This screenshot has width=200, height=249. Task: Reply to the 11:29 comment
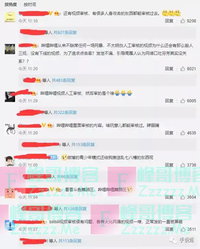click(169, 101)
